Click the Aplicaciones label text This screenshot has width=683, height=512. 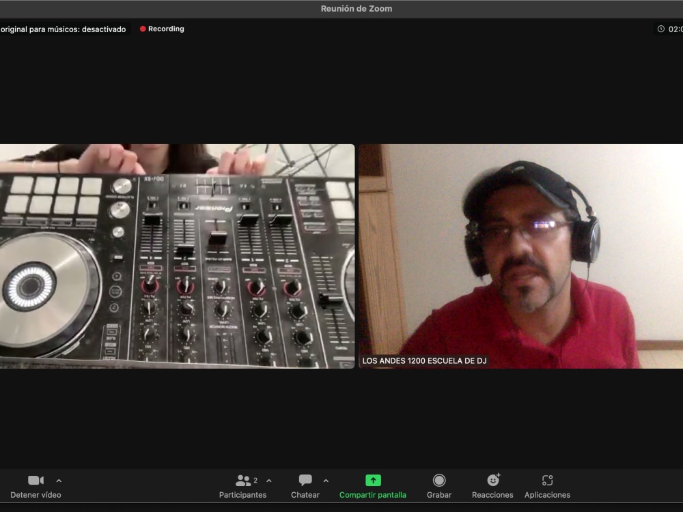click(547, 495)
